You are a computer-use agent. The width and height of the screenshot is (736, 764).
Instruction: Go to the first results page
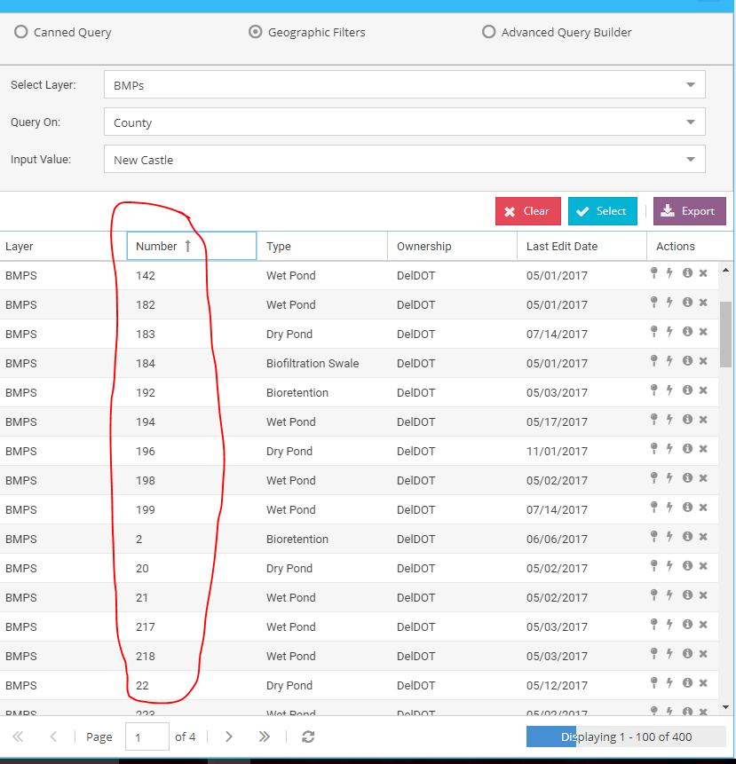18,736
